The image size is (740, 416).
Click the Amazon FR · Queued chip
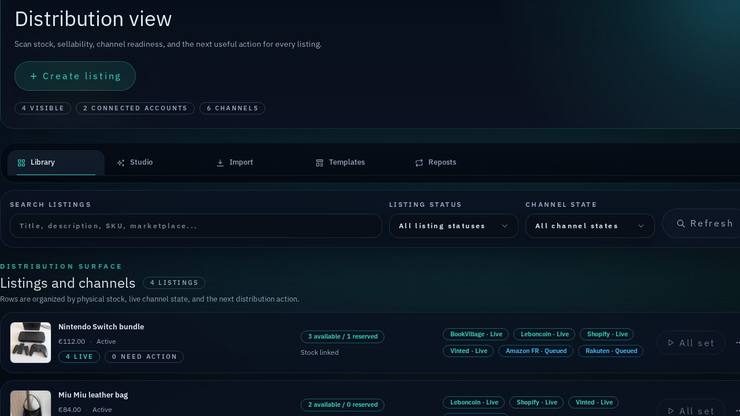coord(536,351)
